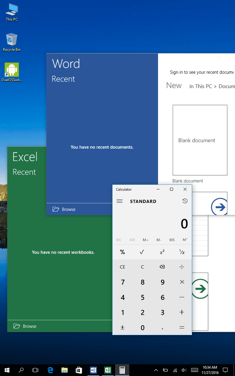Click digit 8 on Calculator
Viewport: 235px width, 376px height.
142,282
